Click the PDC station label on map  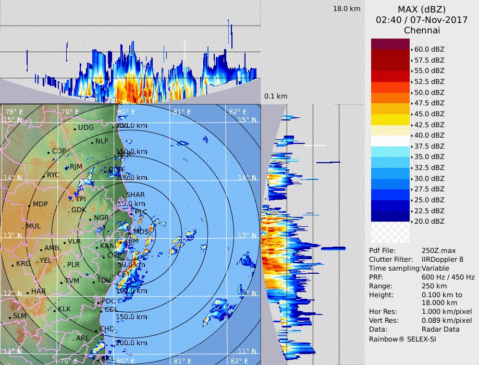pos(109,301)
